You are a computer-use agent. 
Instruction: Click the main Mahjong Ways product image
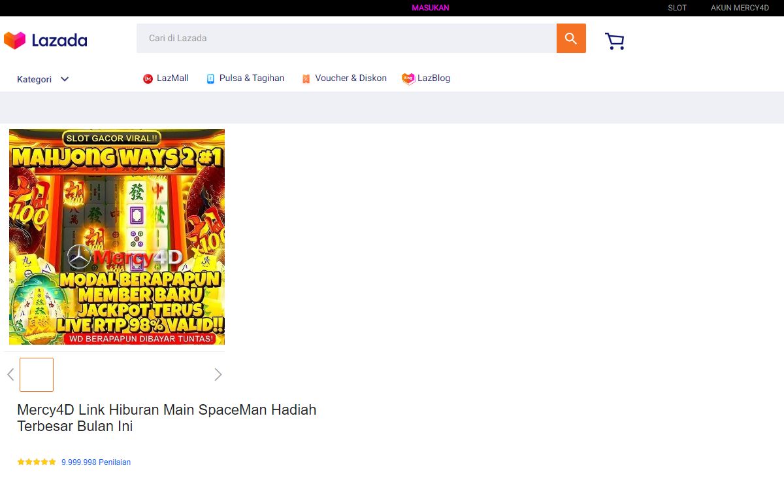pos(117,237)
